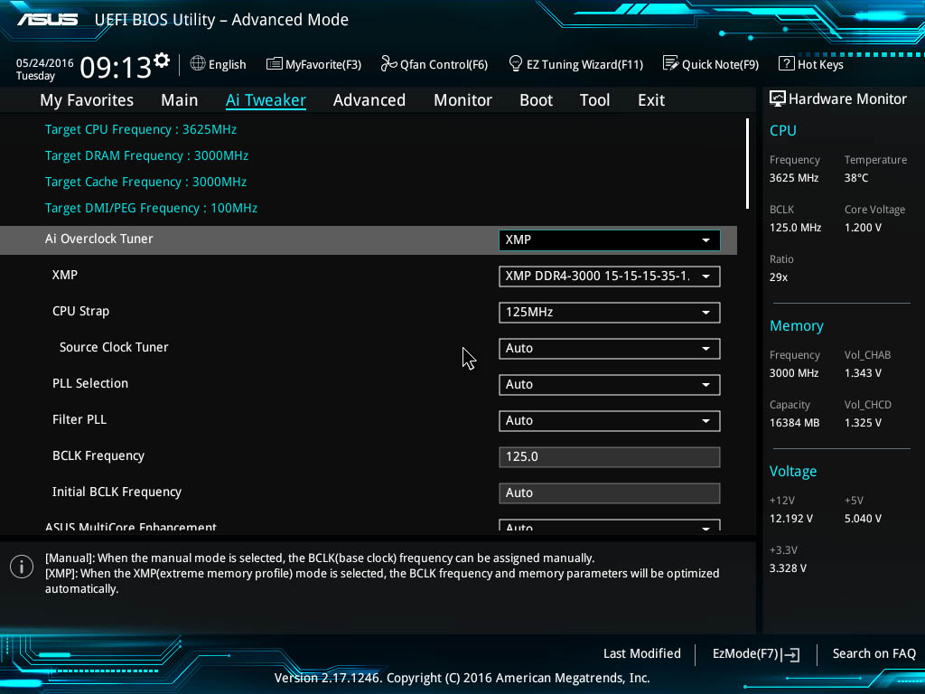Click the Initial BCLK Frequency field
The width and height of the screenshot is (925, 694).
click(x=610, y=492)
